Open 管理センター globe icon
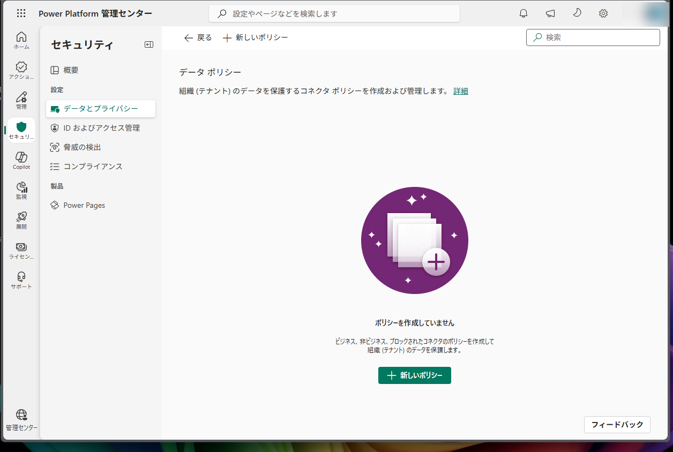This screenshot has height=452, width=673. (x=21, y=420)
